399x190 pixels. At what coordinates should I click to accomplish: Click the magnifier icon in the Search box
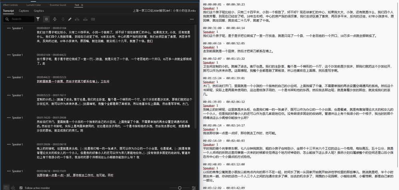click(x=7, y=19)
